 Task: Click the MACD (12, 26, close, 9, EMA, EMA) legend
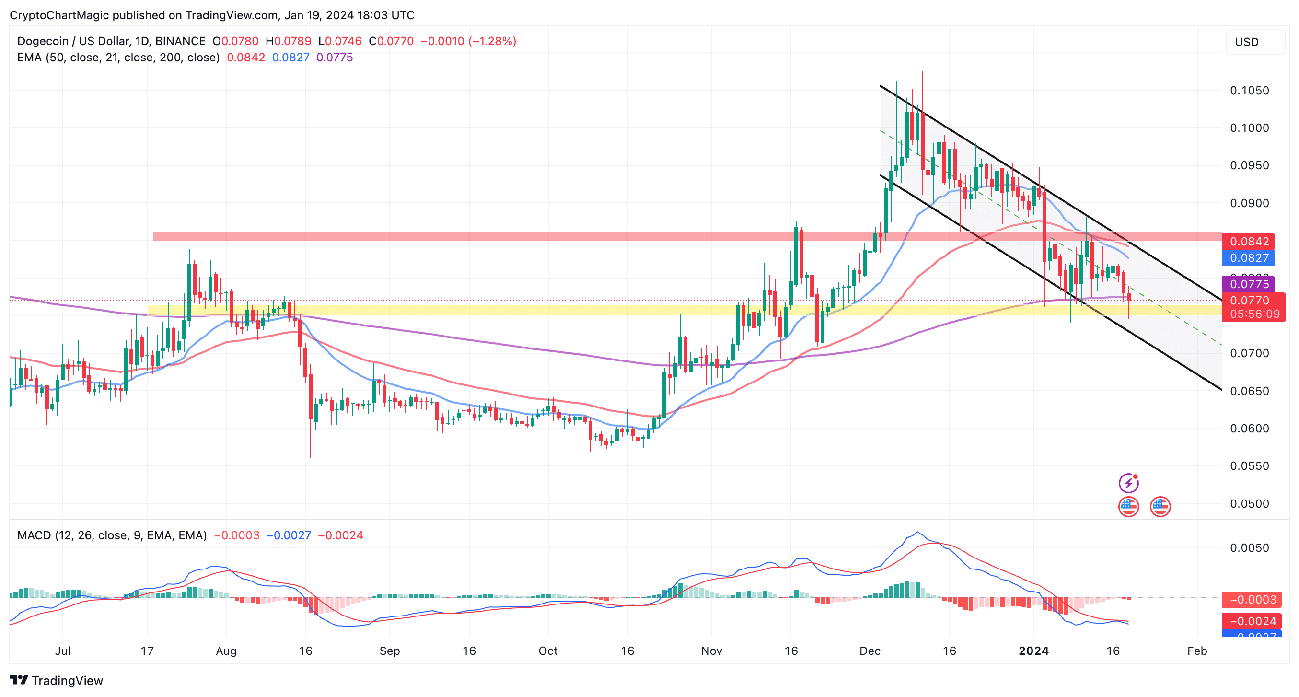coord(112,535)
